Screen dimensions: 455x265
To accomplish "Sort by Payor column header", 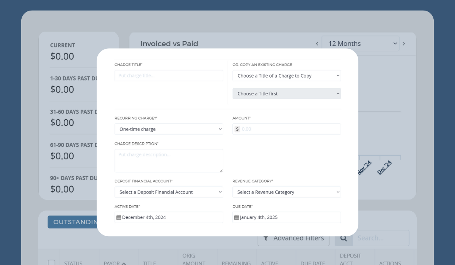I will click(115, 263).
